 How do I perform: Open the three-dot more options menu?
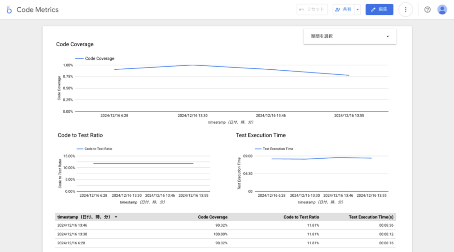tap(405, 10)
